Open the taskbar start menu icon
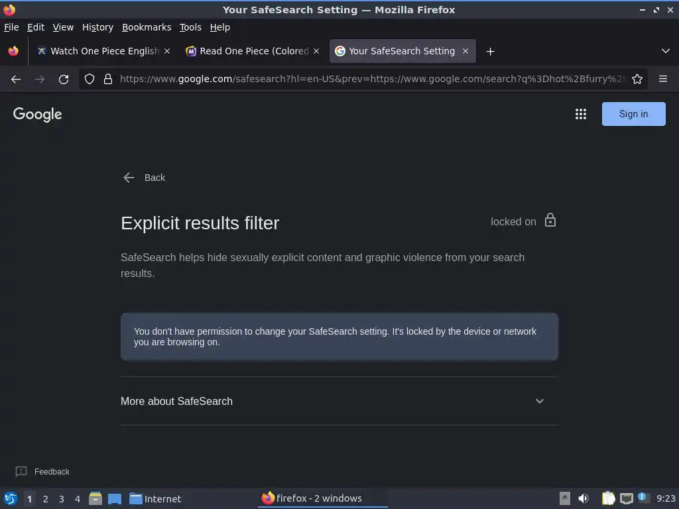This screenshot has width=679, height=509. pyautogui.click(x=11, y=498)
